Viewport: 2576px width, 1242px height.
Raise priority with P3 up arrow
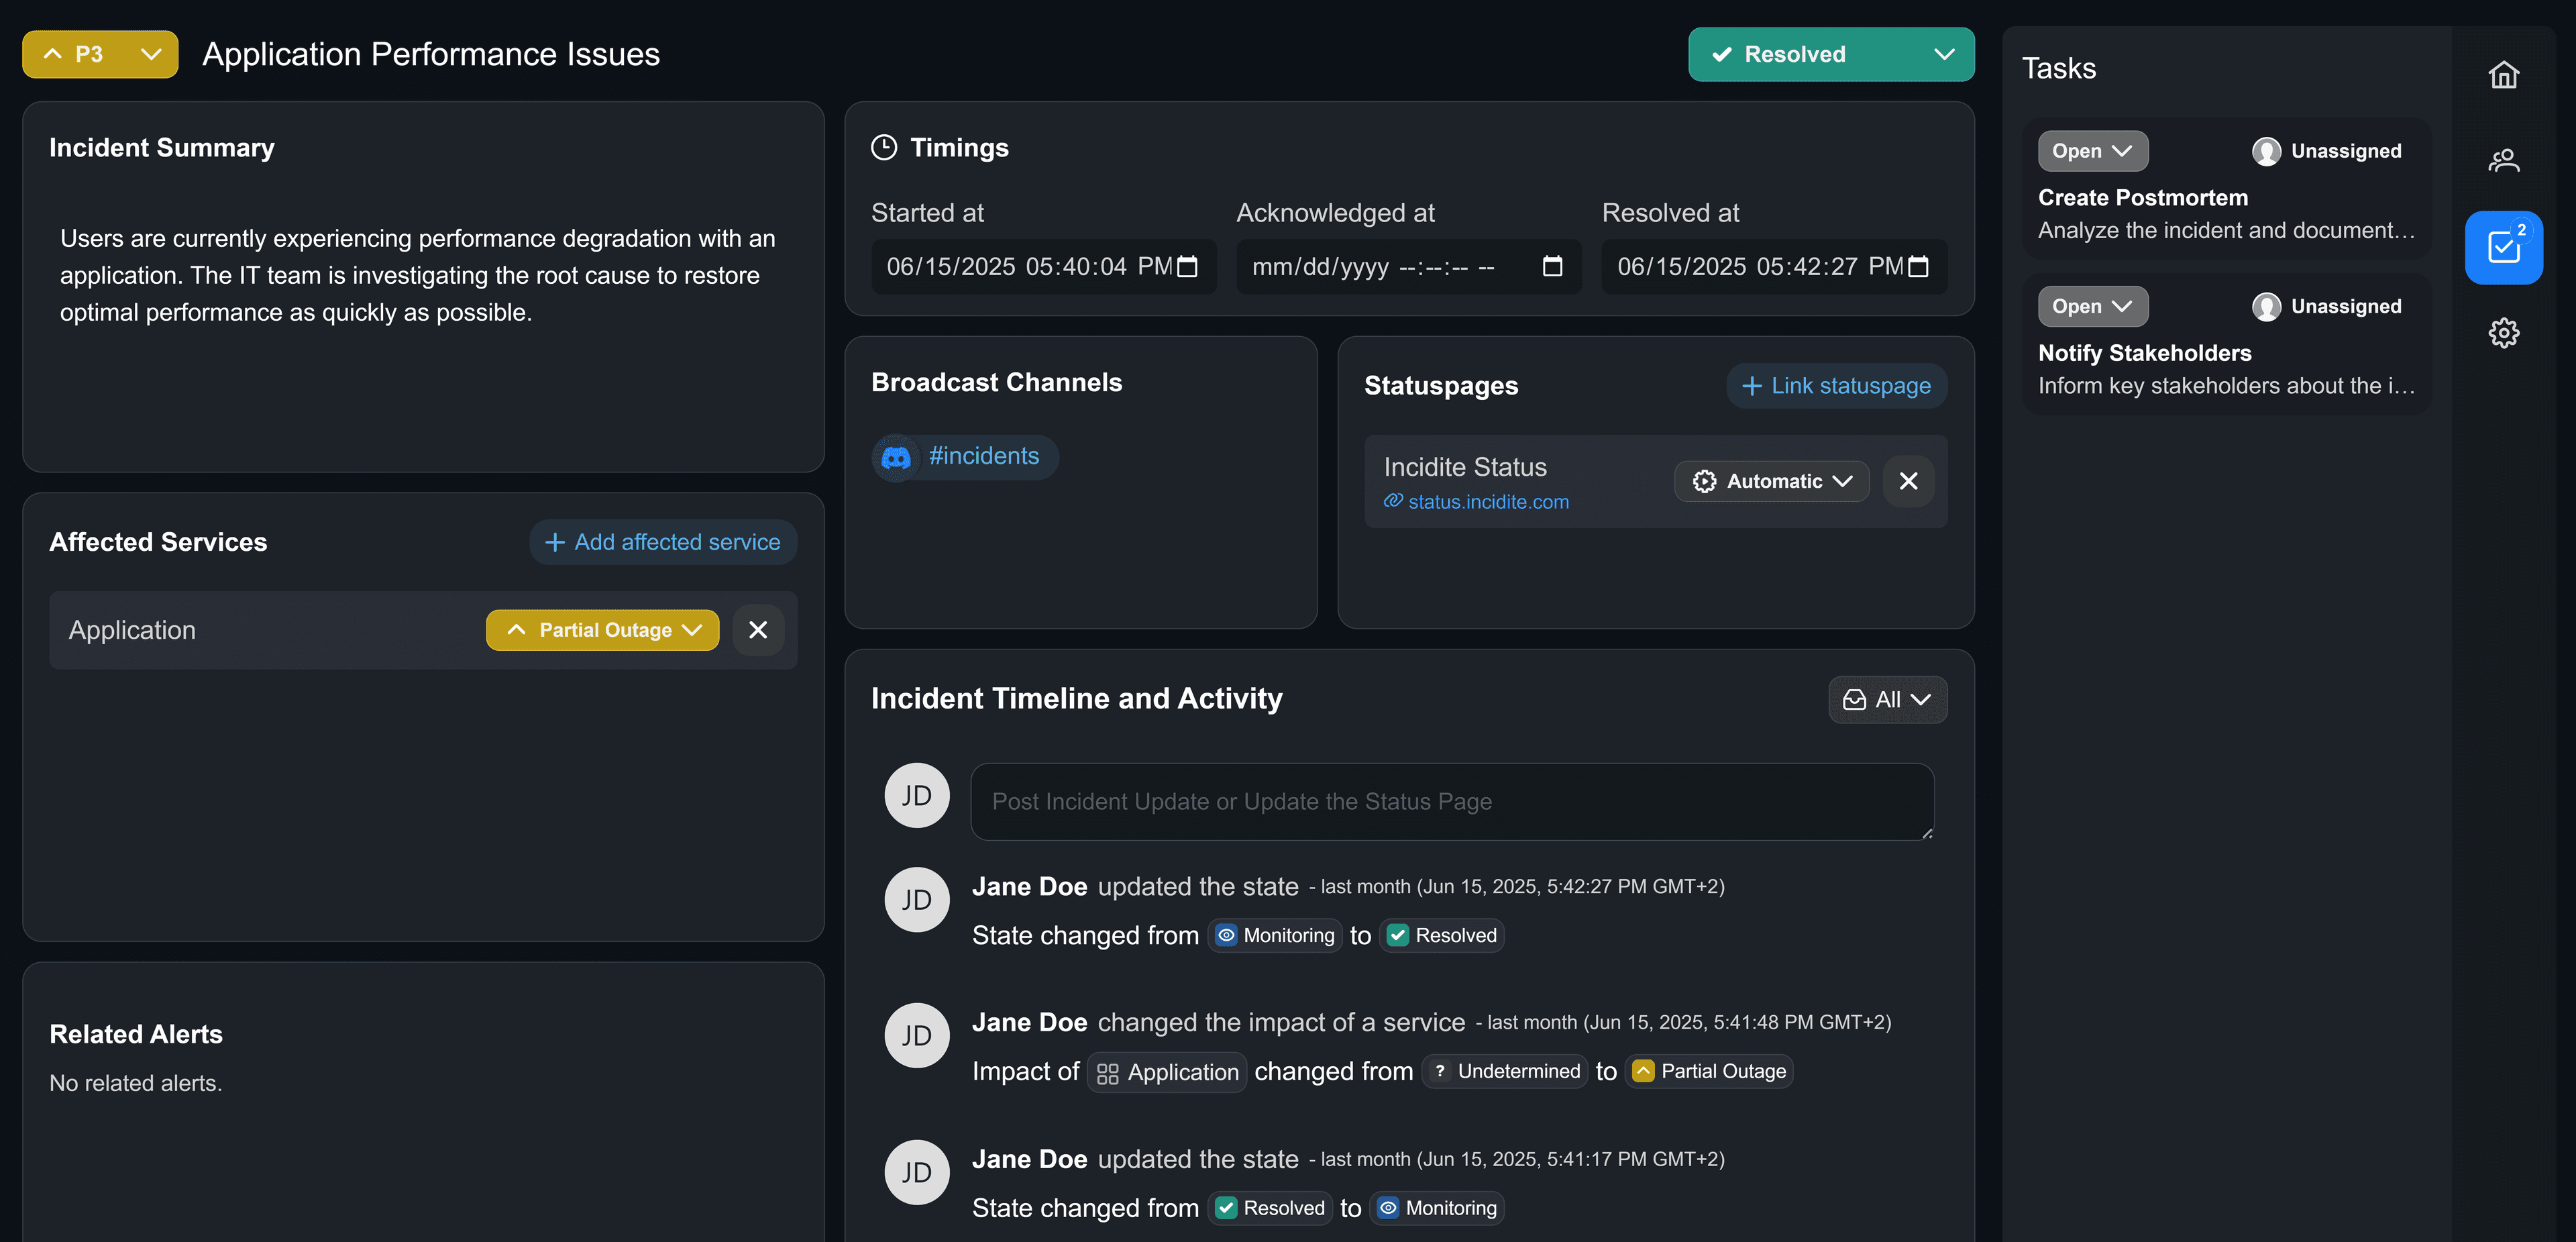[x=53, y=54]
